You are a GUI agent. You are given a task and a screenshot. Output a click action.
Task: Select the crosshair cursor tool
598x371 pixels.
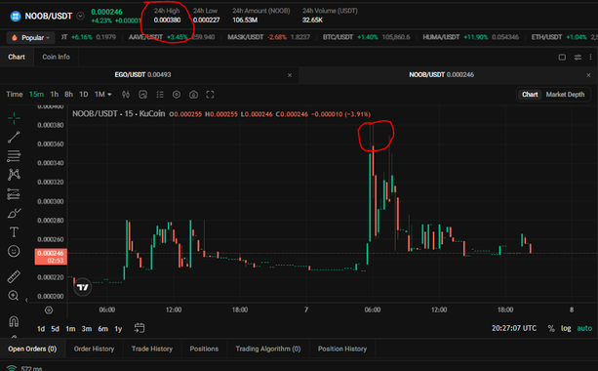14,118
